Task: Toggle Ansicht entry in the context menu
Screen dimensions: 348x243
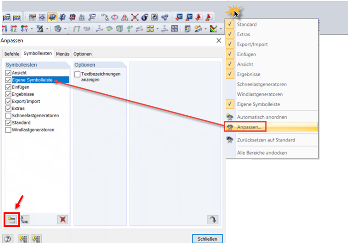Action: [x=272, y=65]
